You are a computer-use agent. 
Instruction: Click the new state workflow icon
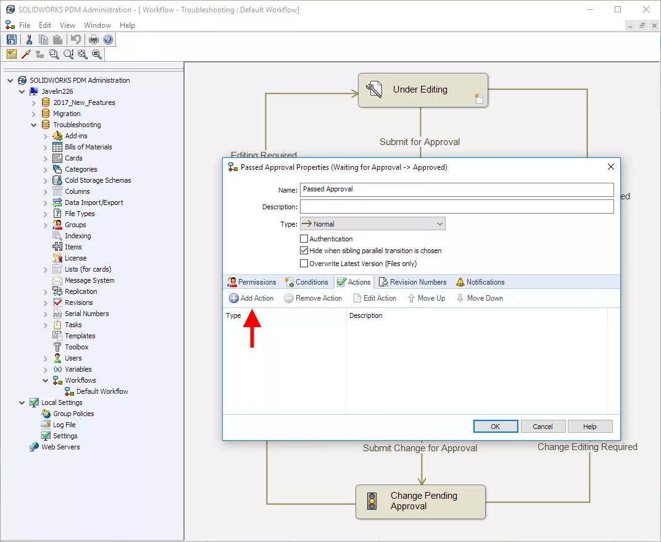click(12, 54)
